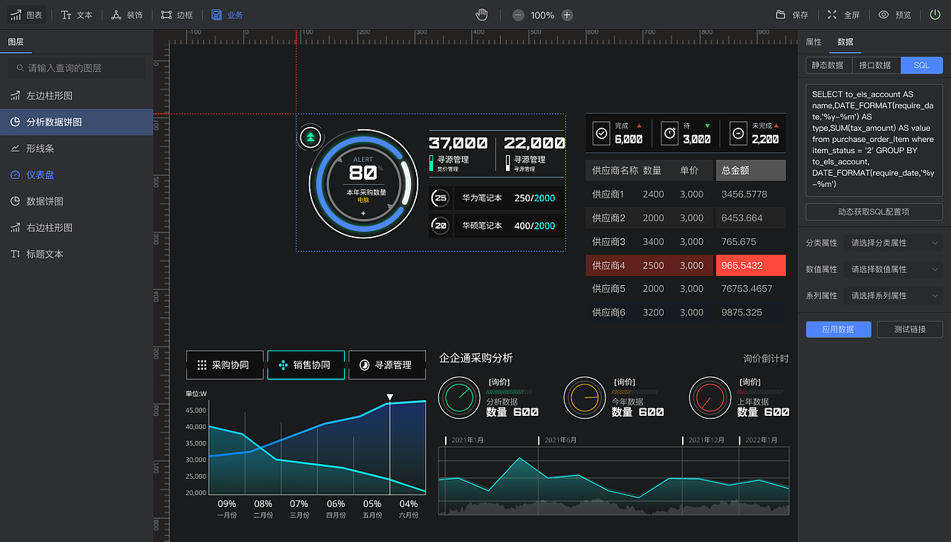951x542 pixels.
Task: Zoom out with the minus icon
Action: (x=518, y=15)
